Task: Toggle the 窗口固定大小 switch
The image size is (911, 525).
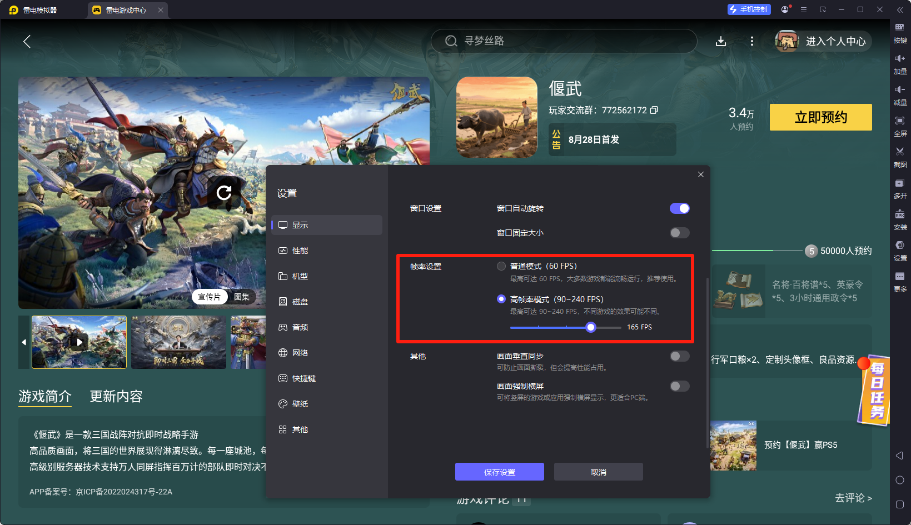Action: 680,233
